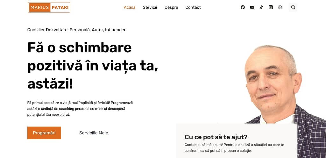This screenshot has width=326, height=158.
Task: Click the Marius Pataki logo
Action: [x=49, y=7]
